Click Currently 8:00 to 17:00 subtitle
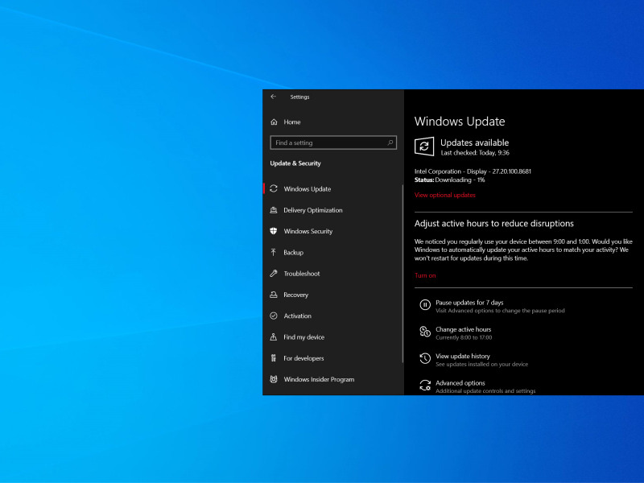644x483 pixels. click(464, 337)
